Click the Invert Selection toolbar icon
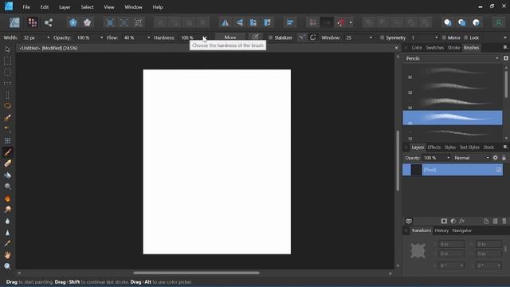Screen dimensions: 510x287 click(138, 22)
